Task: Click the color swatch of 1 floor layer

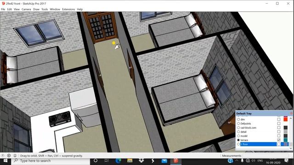Action: (x=286, y=144)
